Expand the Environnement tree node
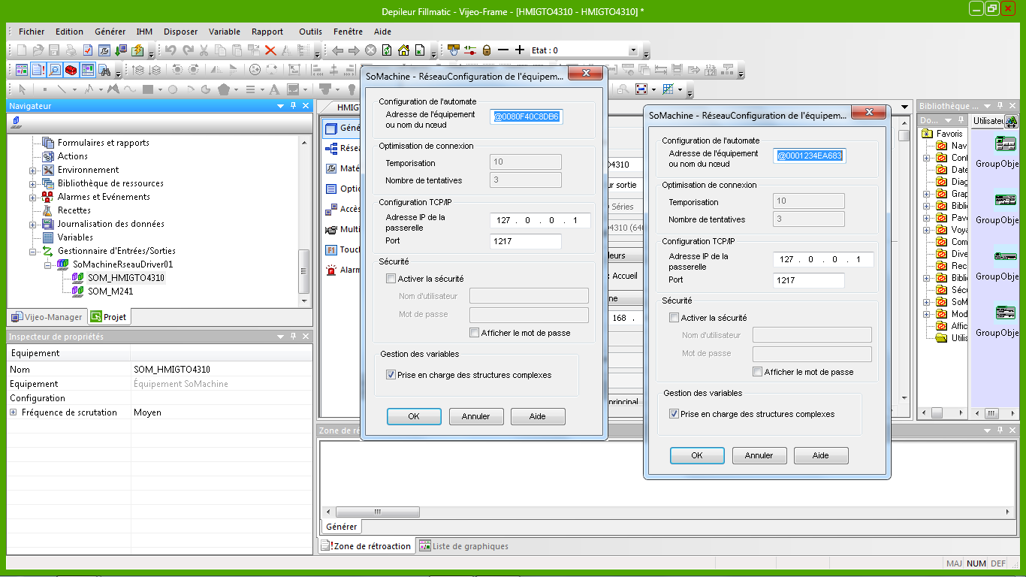The width and height of the screenshot is (1026, 577). 33,170
